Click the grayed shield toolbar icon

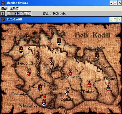pyautogui.click(x=25, y=13)
